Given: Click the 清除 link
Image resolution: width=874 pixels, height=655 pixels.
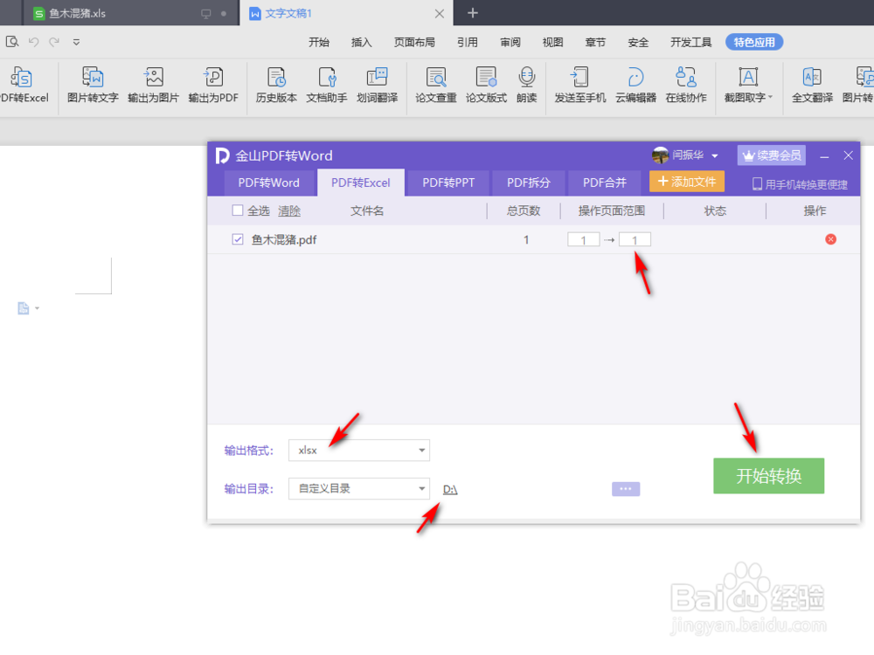Looking at the screenshot, I should 289,210.
